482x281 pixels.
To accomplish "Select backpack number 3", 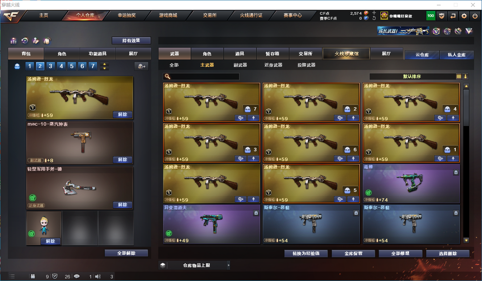I will 50,66.
